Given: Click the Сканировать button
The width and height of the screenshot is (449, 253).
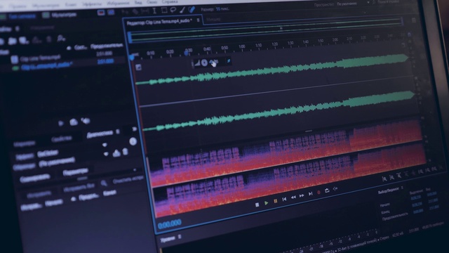Looking at the screenshot, I should tap(35, 178).
